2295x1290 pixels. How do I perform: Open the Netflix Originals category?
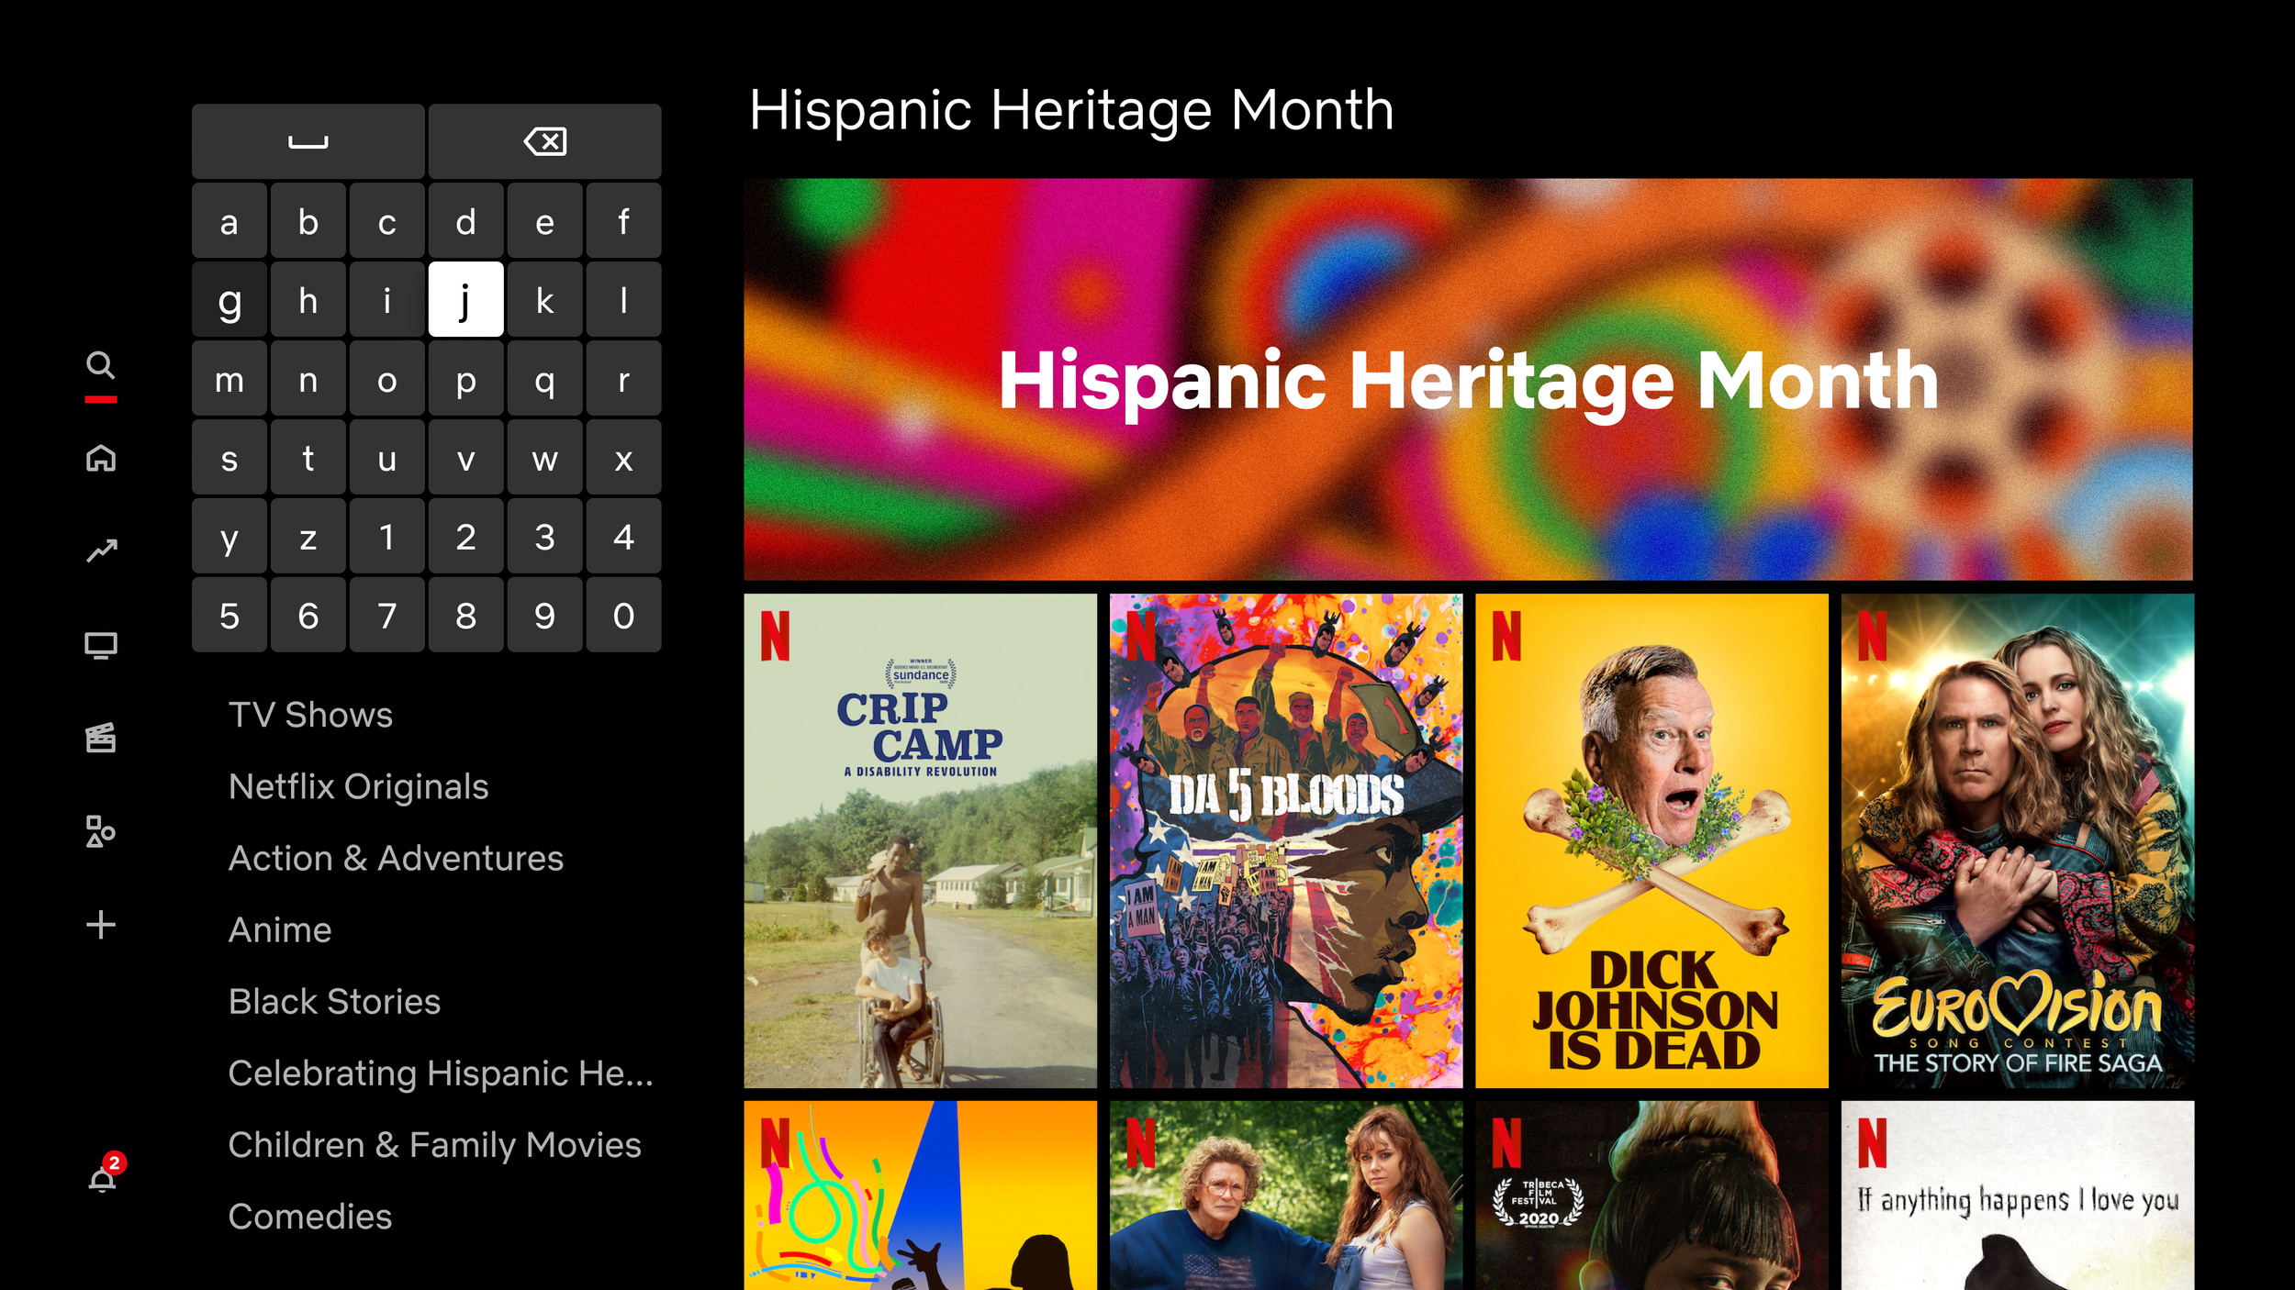click(358, 786)
